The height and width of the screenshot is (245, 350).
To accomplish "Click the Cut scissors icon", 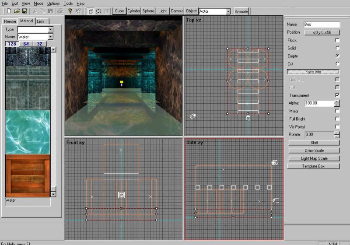I will click(x=35, y=11).
